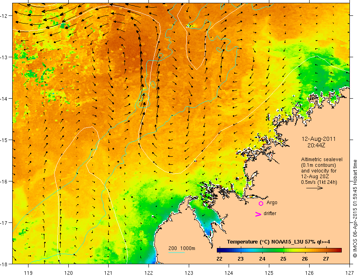Viewport: 358px width, 276px height.
Task: Click latitude axis label -18
Action: pos(4,264)
